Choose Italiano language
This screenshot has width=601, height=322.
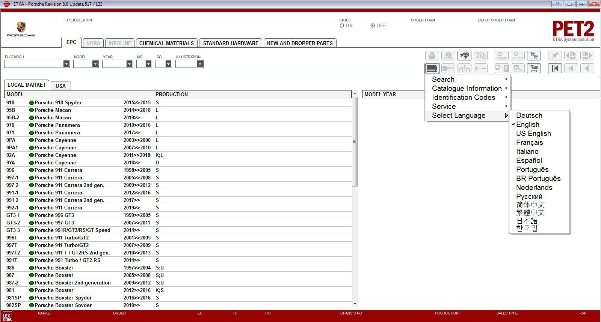pyautogui.click(x=539, y=152)
